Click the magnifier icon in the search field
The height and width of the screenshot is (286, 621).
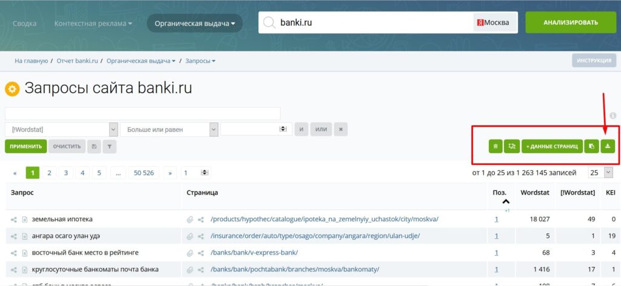pyautogui.click(x=269, y=22)
